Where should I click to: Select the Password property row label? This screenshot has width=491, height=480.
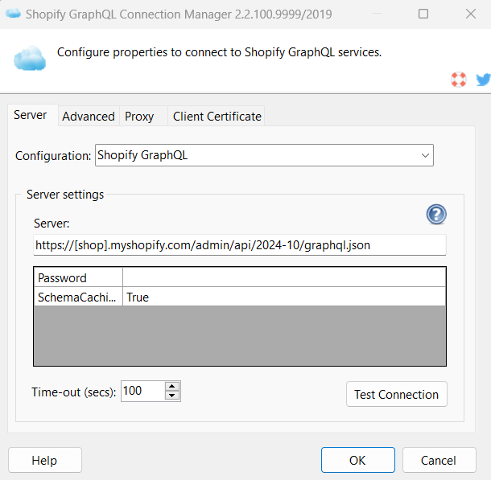[78, 277]
